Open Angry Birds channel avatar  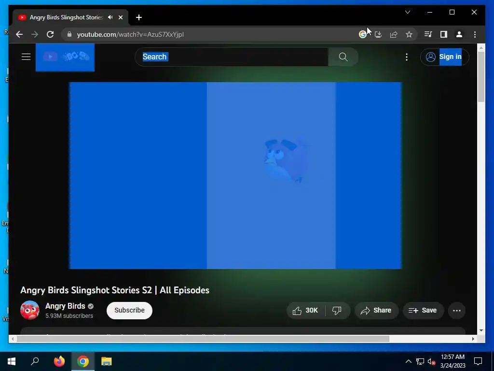[30, 310]
